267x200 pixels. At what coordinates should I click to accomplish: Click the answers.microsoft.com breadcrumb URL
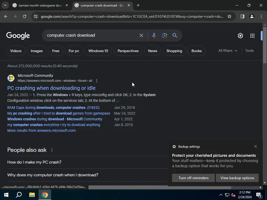tap(55, 81)
